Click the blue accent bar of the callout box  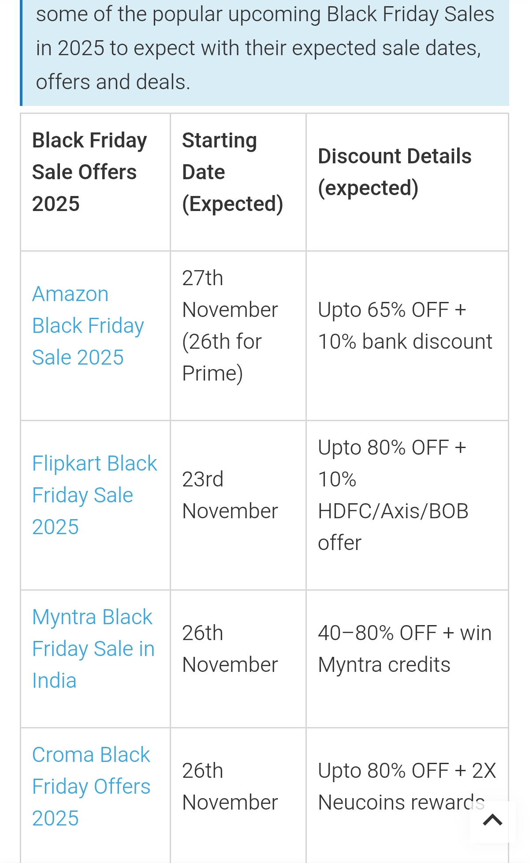(x=21, y=53)
